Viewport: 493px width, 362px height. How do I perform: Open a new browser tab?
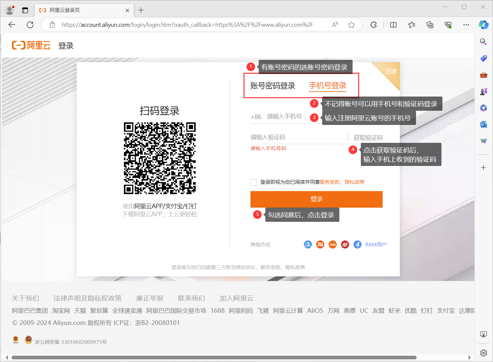[141, 10]
